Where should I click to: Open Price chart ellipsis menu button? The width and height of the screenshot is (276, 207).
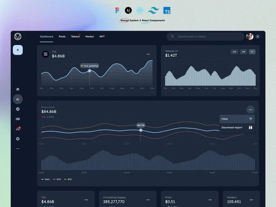click(251, 110)
